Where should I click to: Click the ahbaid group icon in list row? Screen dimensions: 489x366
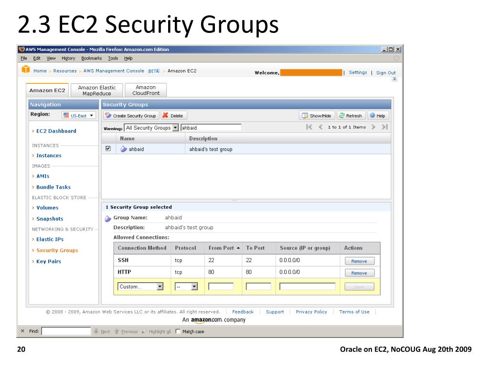pyautogui.click(x=124, y=149)
